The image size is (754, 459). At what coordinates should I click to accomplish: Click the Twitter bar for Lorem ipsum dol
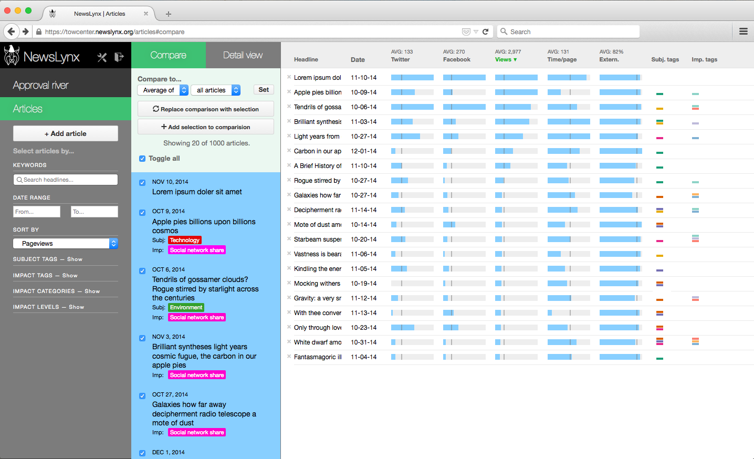click(x=412, y=78)
